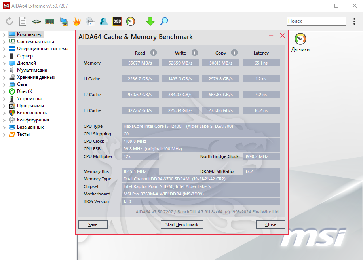The width and height of the screenshot is (363, 260).
Task: Expand the Компьютер tree node
Action: (x=4, y=35)
